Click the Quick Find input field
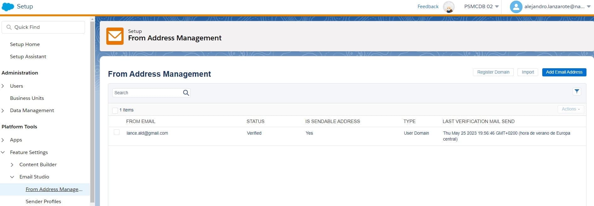594x206 pixels. coord(47,27)
